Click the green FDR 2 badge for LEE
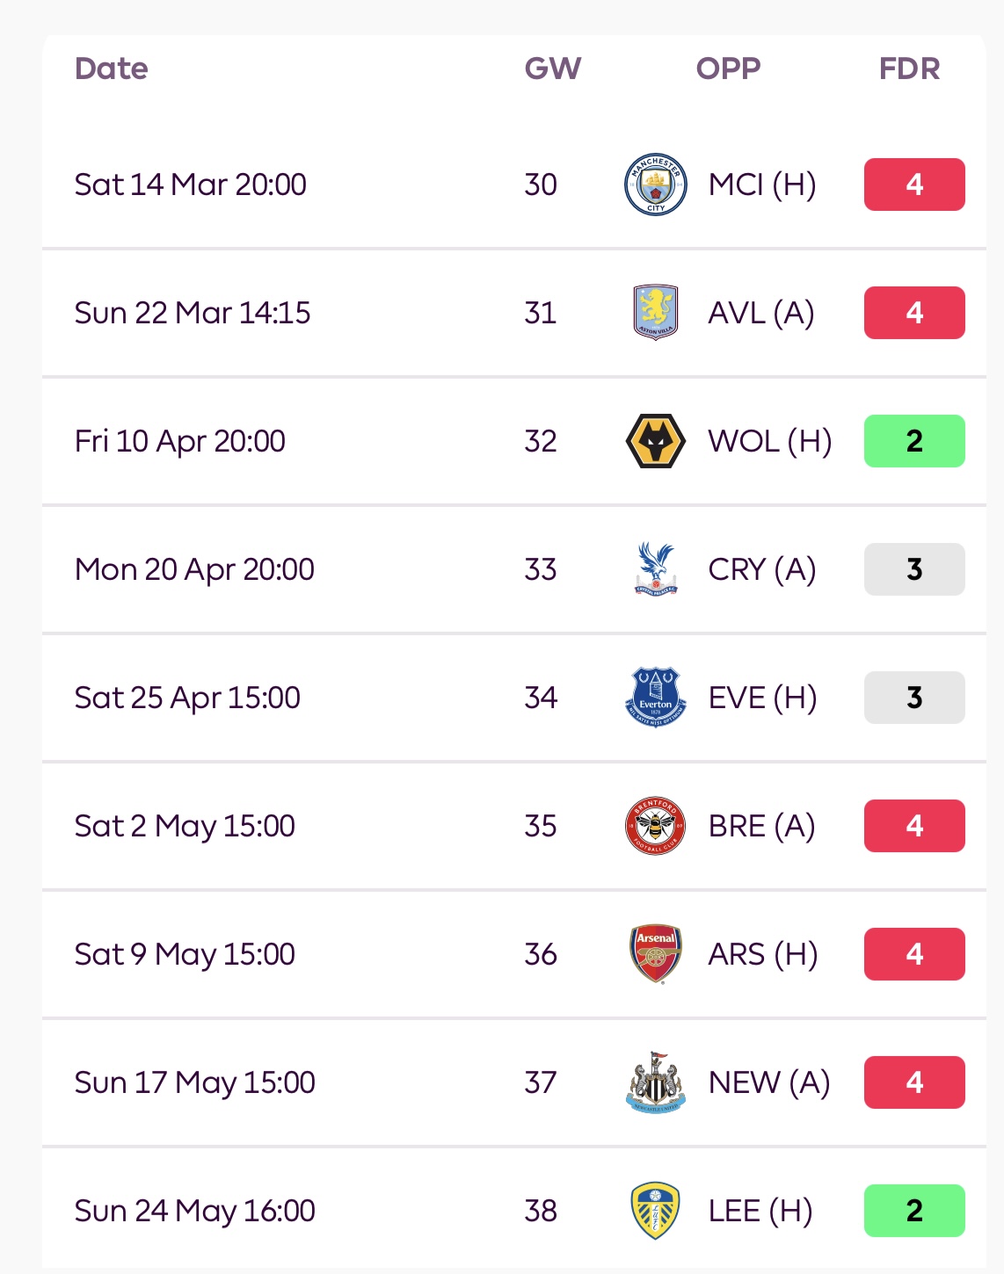Image resolution: width=1004 pixels, height=1274 pixels. click(914, 1211)
